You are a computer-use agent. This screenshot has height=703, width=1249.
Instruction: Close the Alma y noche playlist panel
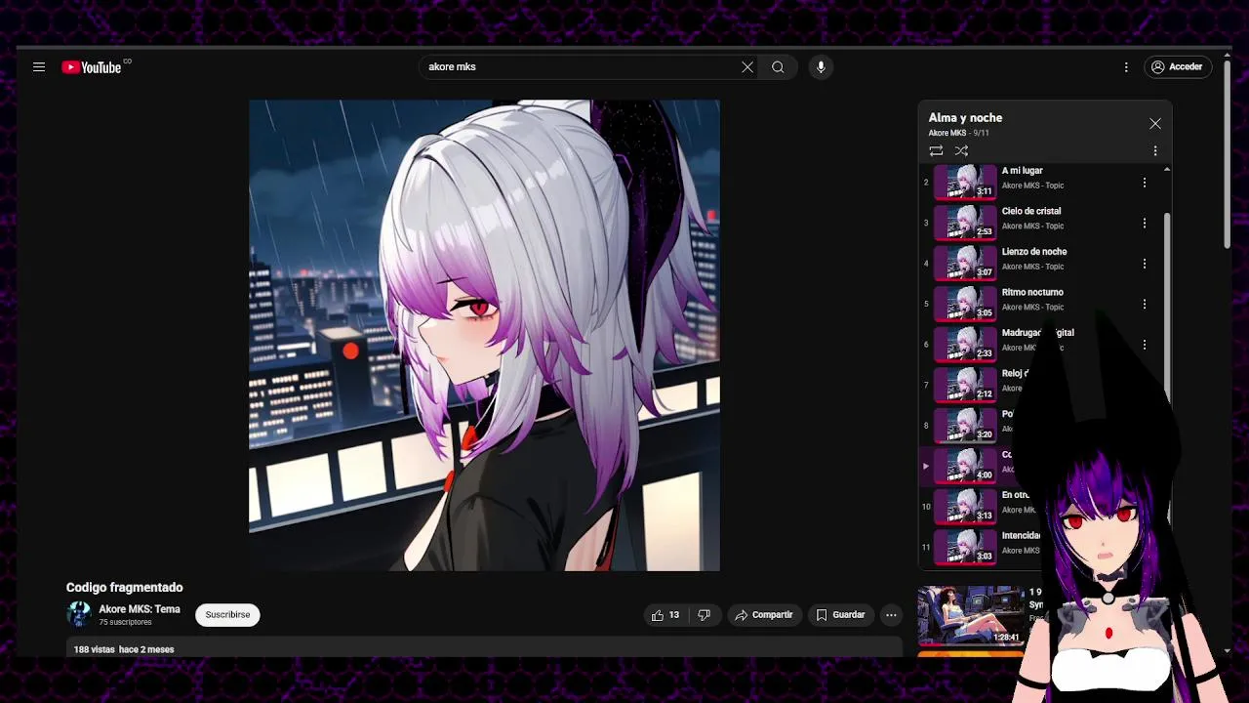[x=1155, y=124]
